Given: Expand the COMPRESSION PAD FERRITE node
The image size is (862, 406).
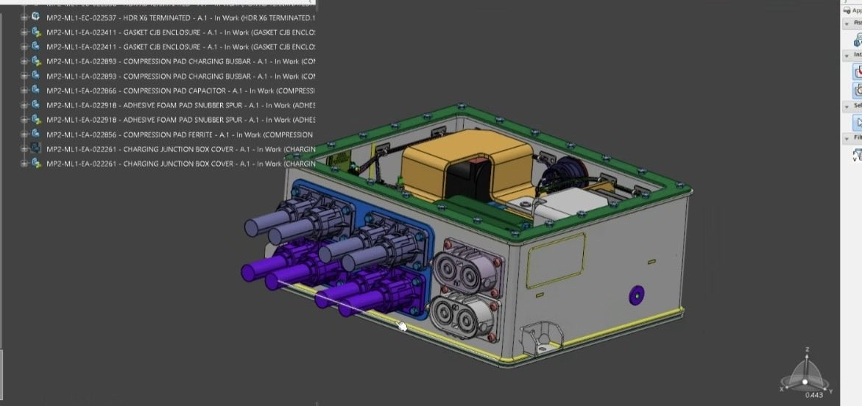Looking at the screenshot, I should pyautogui.click(x=24, y=135).
